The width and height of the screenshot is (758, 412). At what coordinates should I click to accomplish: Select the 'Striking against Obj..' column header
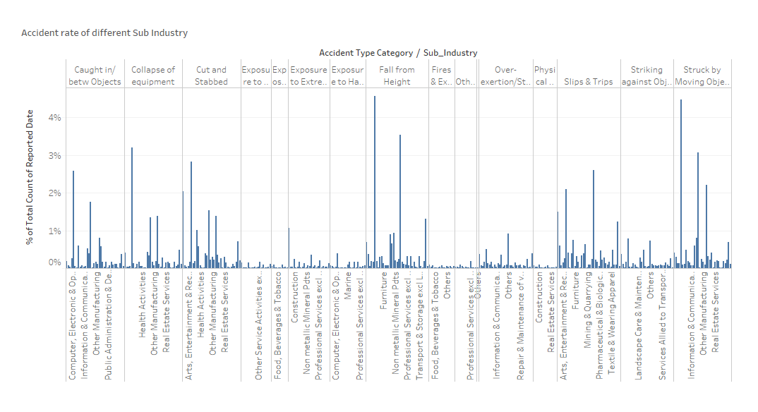646,75
